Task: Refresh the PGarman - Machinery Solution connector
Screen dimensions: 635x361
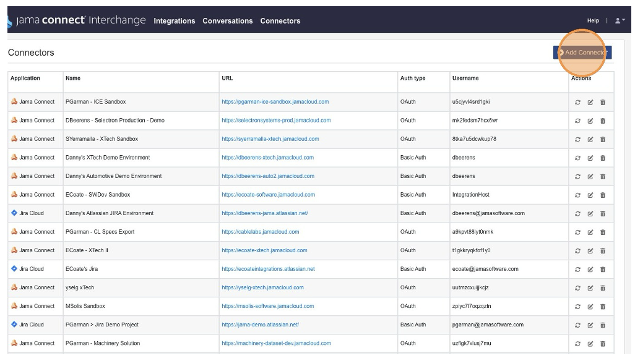Action: click(x=577, y=344)
